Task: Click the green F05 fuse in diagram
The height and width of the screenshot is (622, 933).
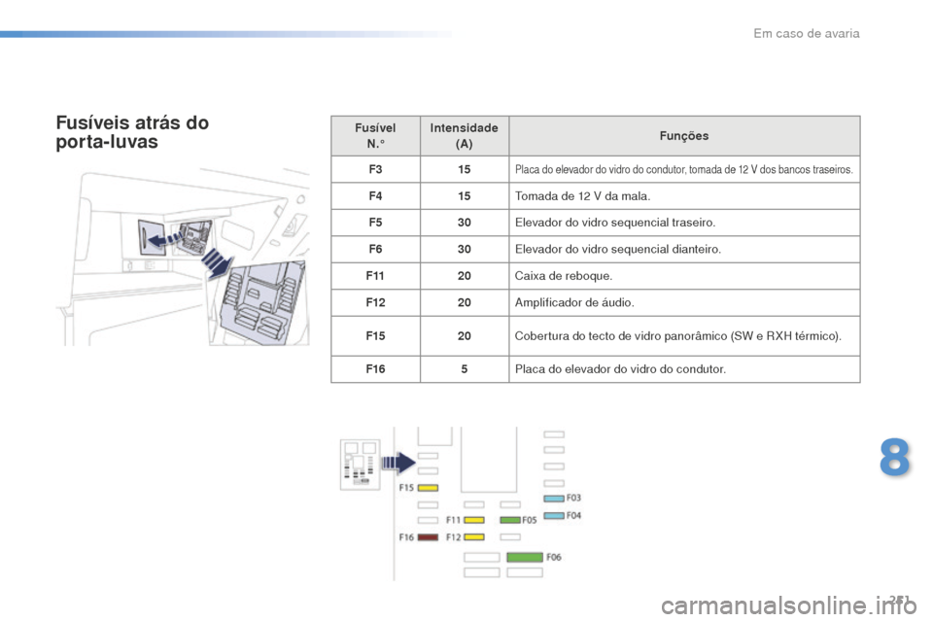Action: (x=510, y=520)
